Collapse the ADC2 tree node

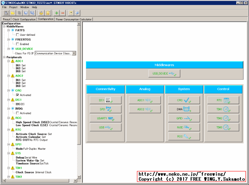pyautogui.click(x=9, y=76)
